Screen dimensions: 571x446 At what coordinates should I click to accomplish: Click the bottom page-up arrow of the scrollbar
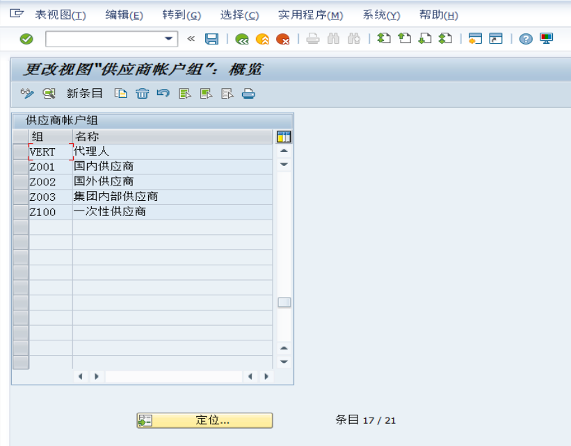click(284, 348)
